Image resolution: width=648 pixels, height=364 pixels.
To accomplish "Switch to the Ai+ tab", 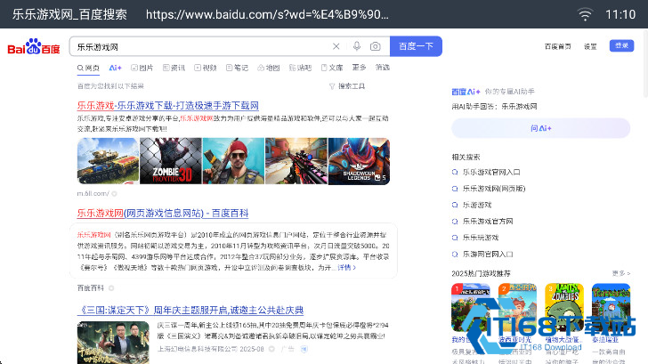I will [x=116, y=68].
